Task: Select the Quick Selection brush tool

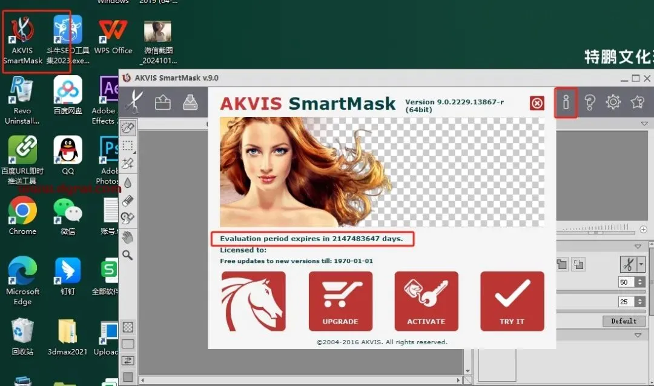Action: coord(128,128)
